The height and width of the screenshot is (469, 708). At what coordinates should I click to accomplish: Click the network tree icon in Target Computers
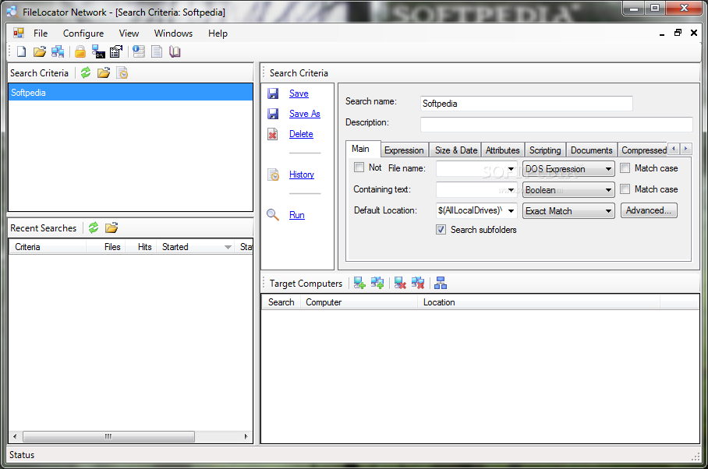441,284
